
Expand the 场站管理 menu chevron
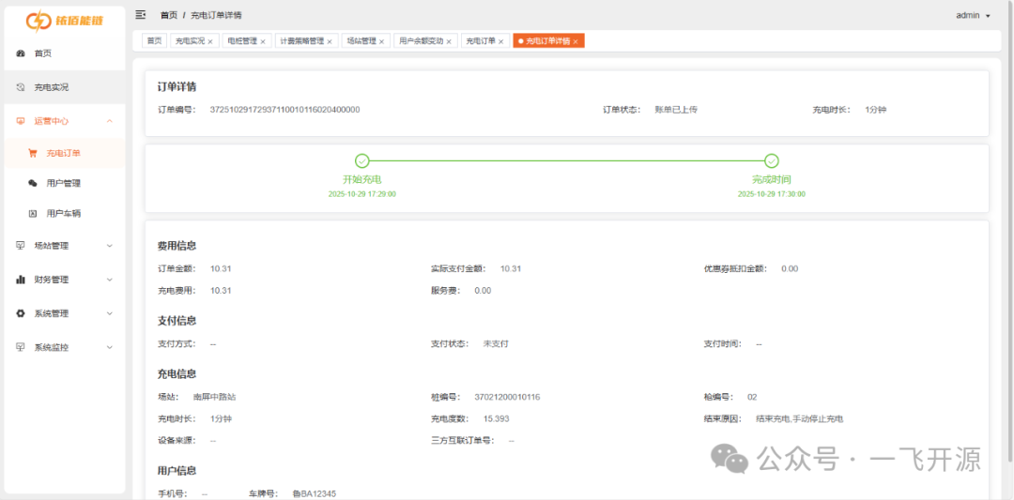point(110,246)
